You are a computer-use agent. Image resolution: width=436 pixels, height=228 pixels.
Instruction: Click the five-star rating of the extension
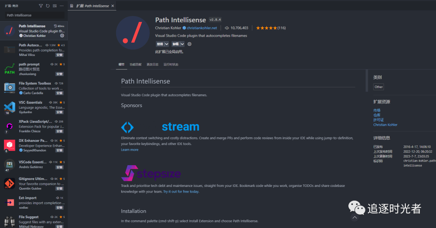[x=266, y=28]
